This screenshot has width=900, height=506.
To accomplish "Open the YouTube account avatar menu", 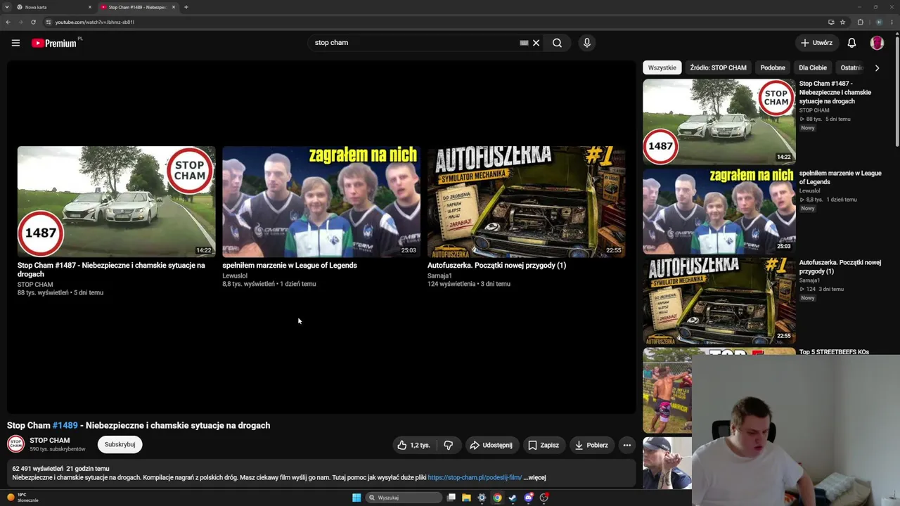I will tap(877, 43).
